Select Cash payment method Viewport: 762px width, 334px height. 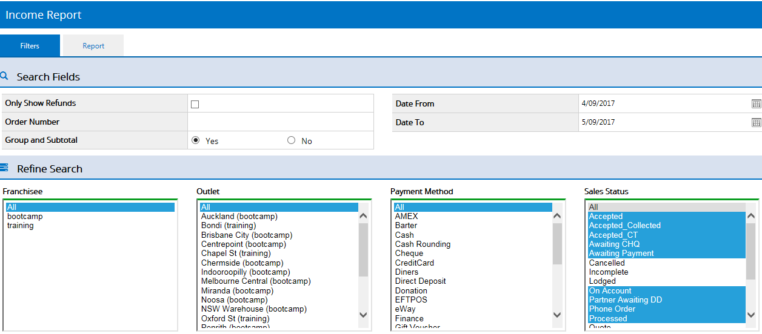click(473, 235)
